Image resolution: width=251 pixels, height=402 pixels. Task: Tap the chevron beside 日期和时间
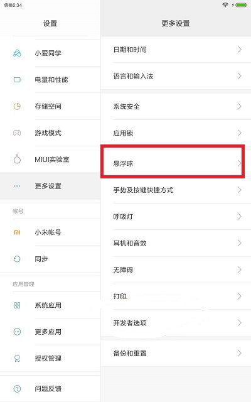tap(239, 49)
